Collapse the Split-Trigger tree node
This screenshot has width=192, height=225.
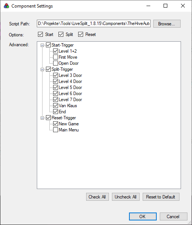tap(42, 69)
